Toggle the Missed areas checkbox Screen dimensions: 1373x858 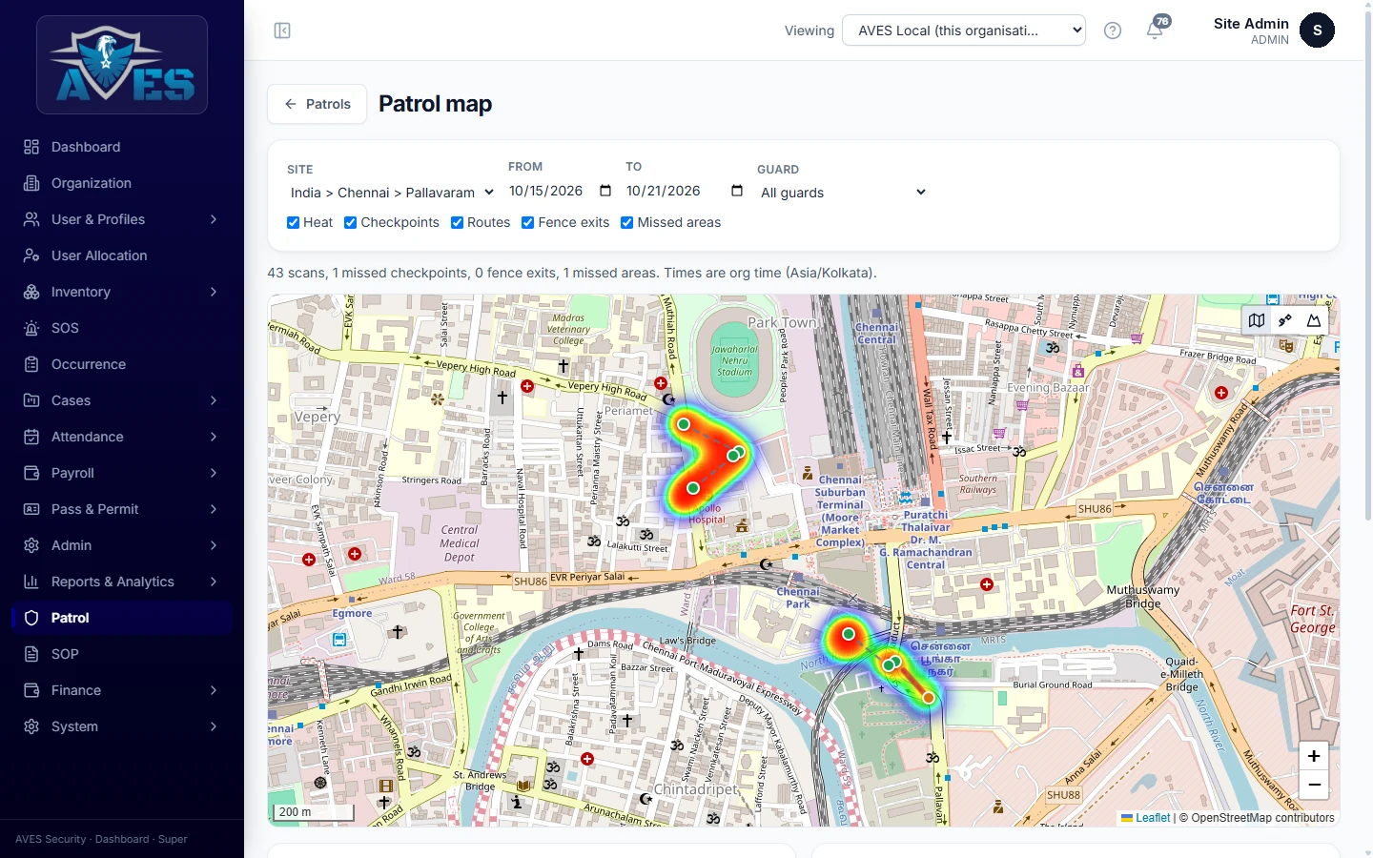(627, 222)
